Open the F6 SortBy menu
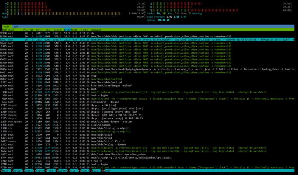298x175 pixels. (61, 171)
